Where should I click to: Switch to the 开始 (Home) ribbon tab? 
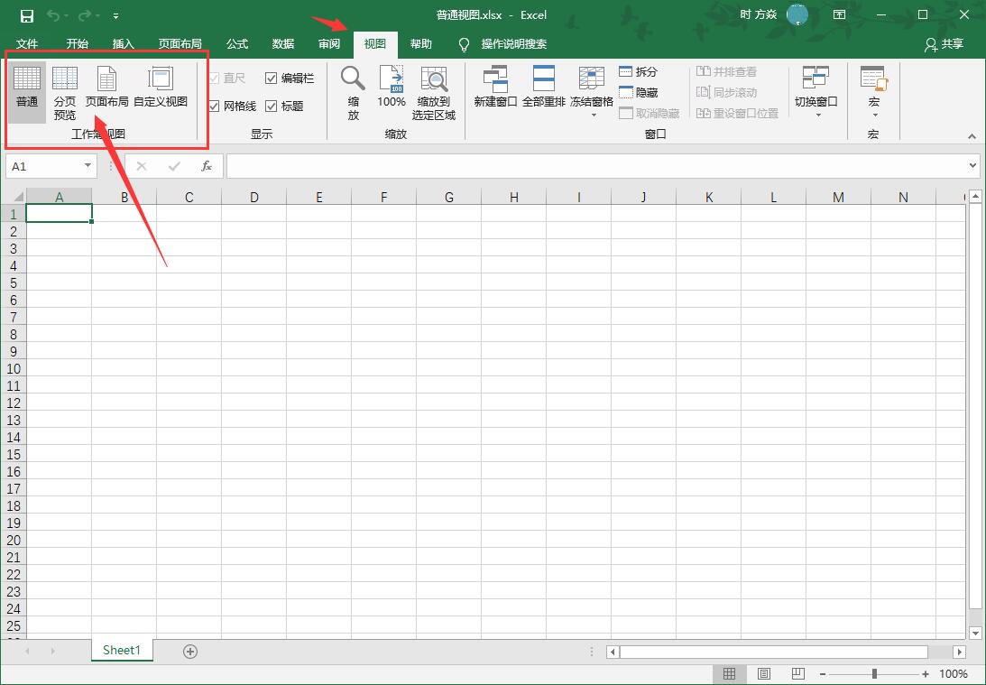(77, 43)
